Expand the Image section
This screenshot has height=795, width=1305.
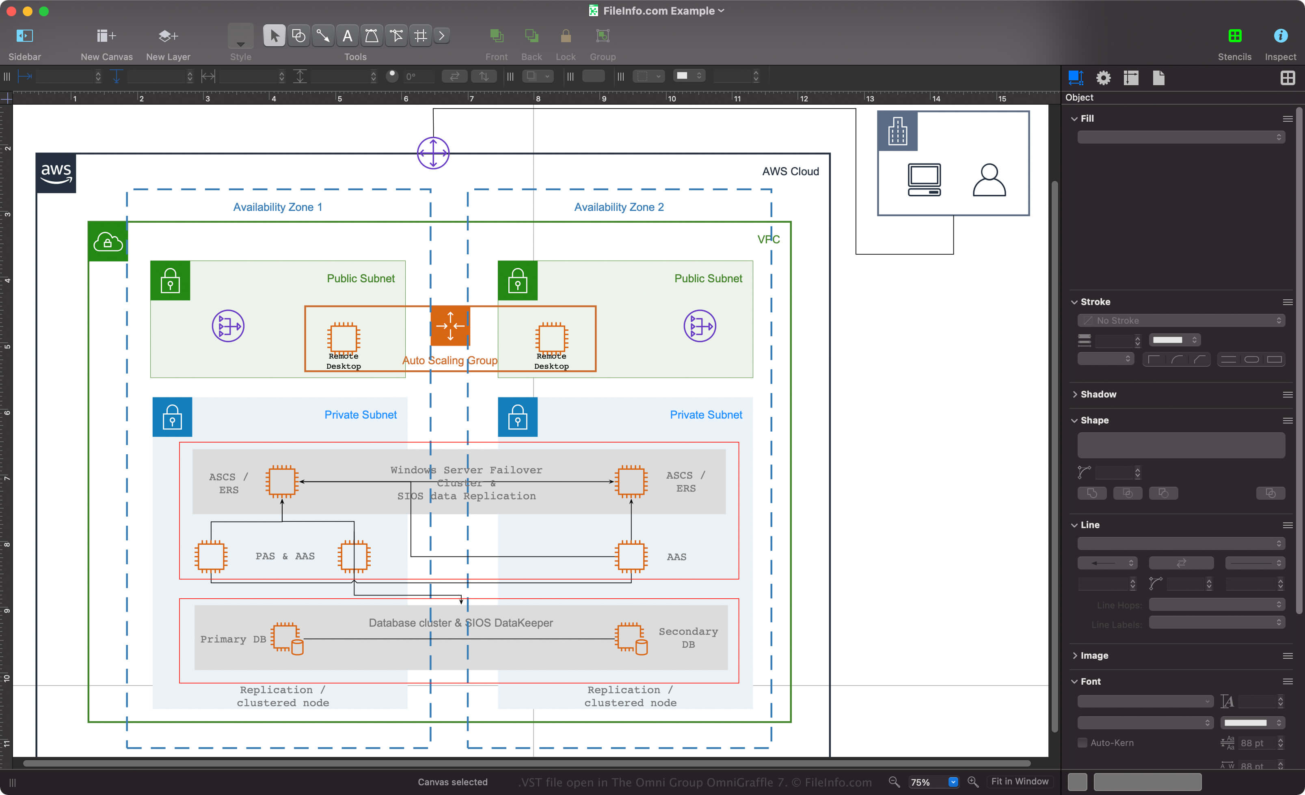tap(1074, 655)
